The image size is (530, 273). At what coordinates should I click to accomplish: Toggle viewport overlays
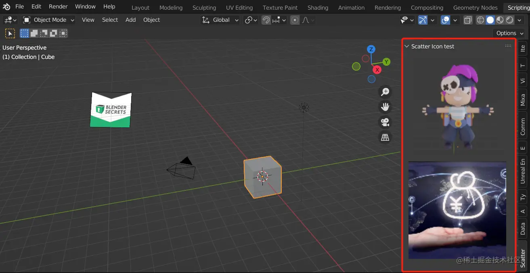click(445, 20)
